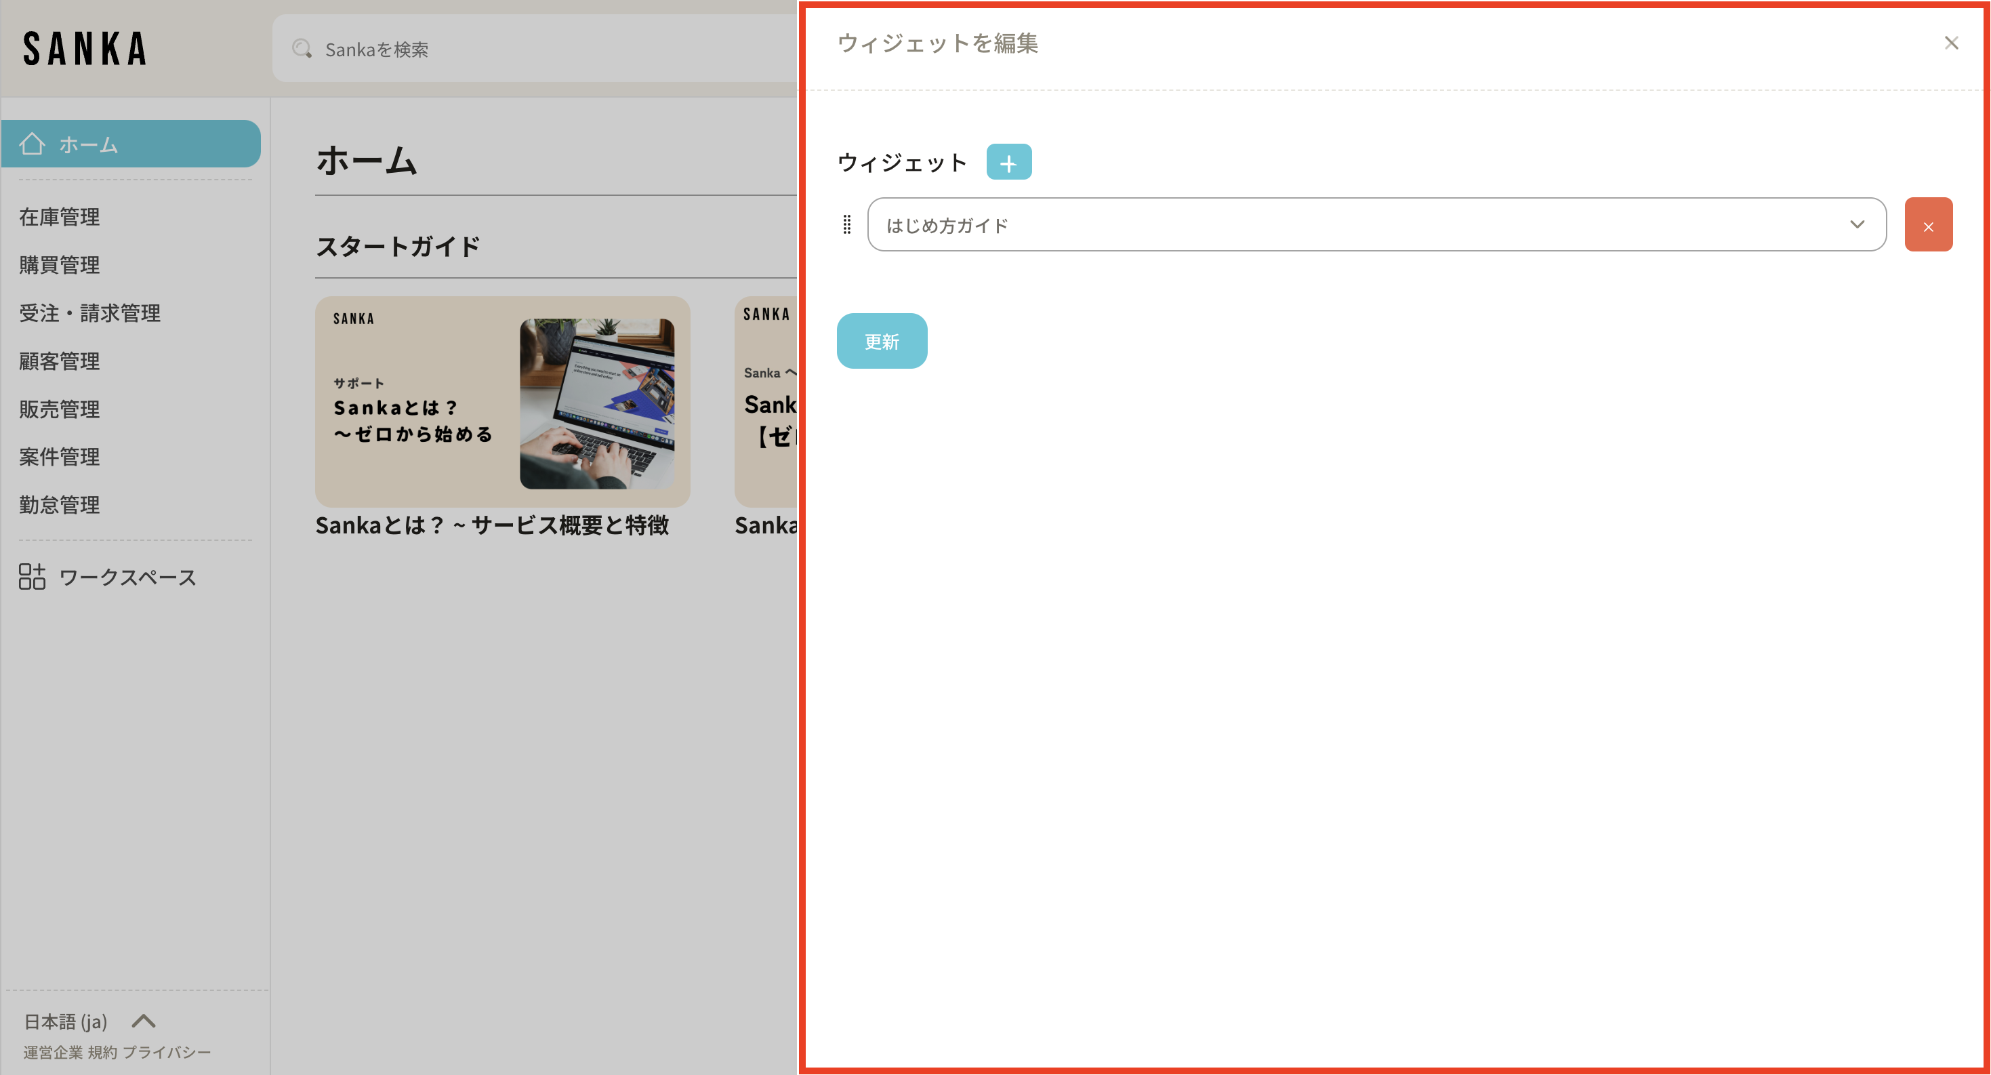Click chevron arrow in widget select box
1991x1075 pixels.
[x=1857, y=225]
